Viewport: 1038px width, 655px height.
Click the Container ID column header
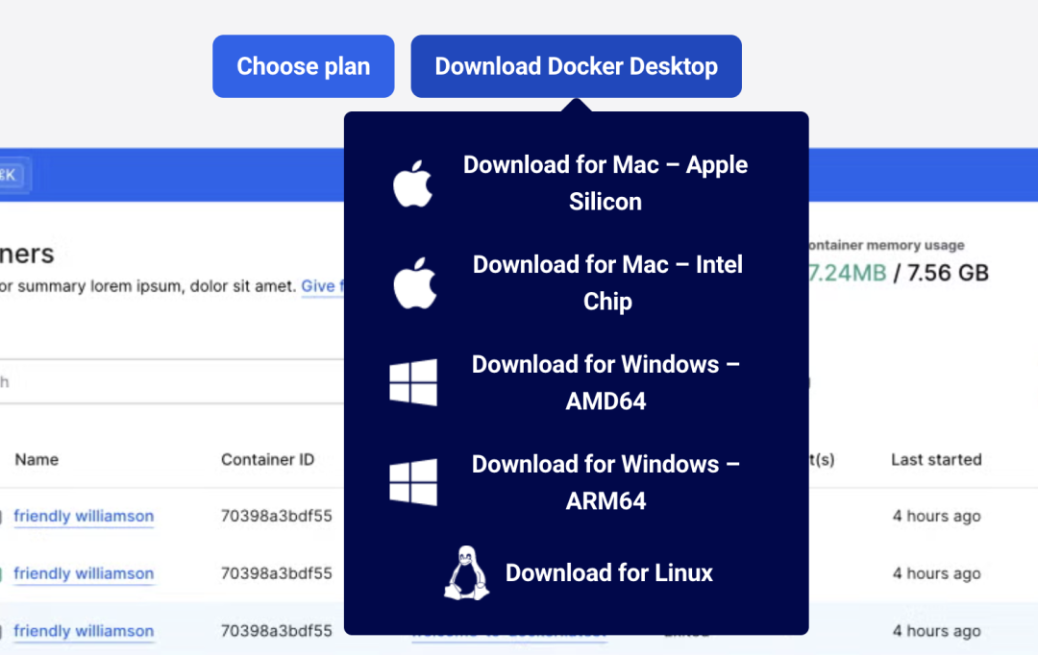267,460
